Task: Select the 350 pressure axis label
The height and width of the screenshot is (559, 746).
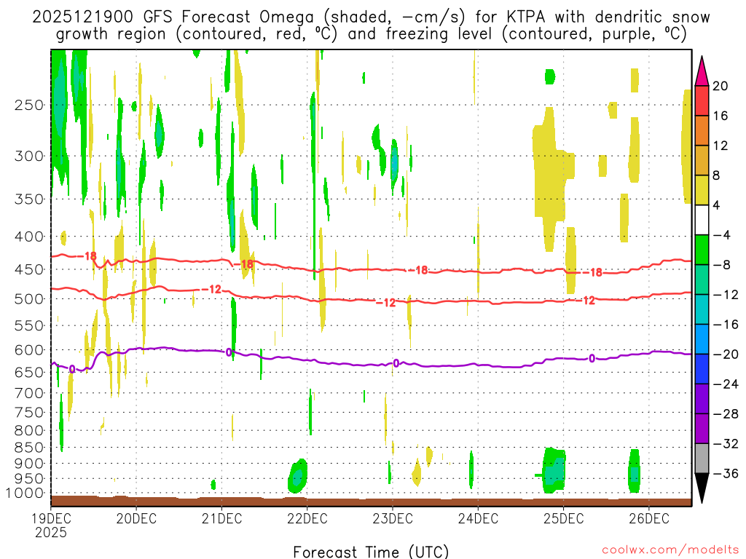Action: click(x=29, y=199)
